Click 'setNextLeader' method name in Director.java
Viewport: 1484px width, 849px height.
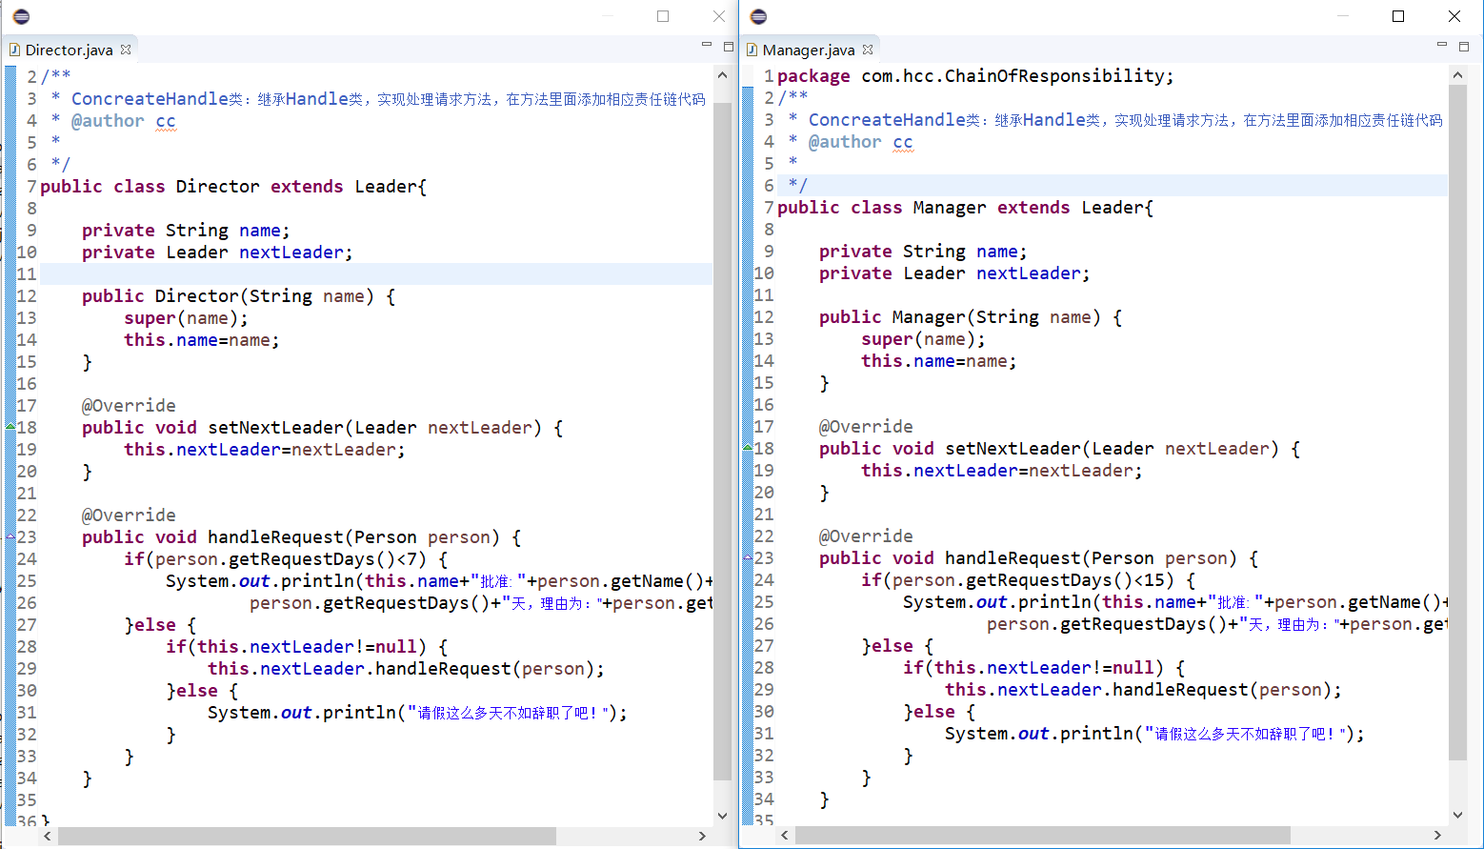tap(276, 428)
